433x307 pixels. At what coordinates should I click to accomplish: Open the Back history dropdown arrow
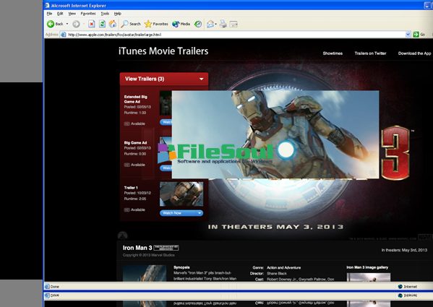67,24
